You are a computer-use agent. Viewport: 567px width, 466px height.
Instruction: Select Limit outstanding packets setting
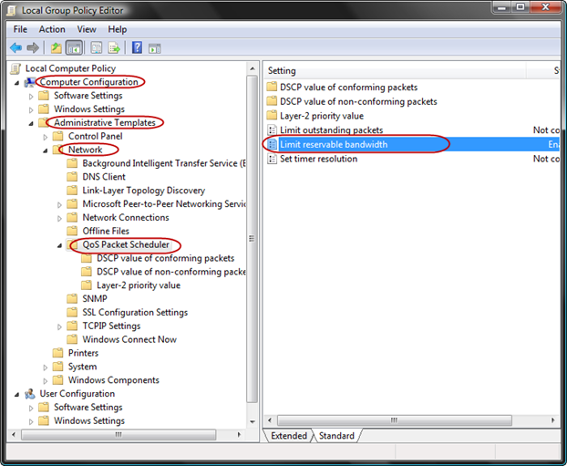[x=332, y=129]
